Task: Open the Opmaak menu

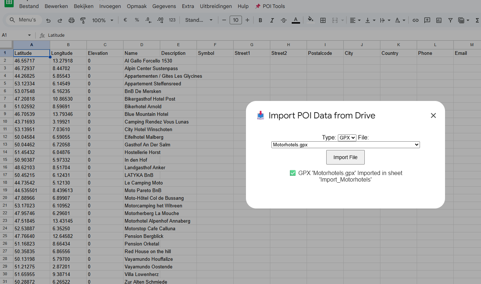Action: click(136, 6)
